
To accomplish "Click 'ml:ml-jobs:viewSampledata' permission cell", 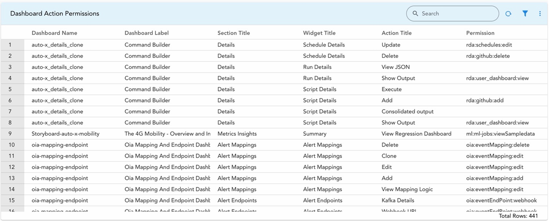I will click(x=500, y=134).
